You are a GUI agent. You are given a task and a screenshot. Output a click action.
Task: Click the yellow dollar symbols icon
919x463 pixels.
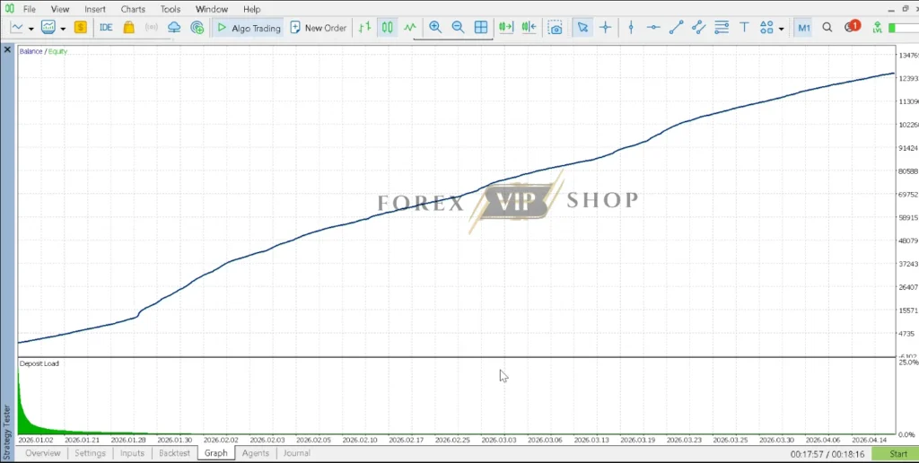(80, 28)
